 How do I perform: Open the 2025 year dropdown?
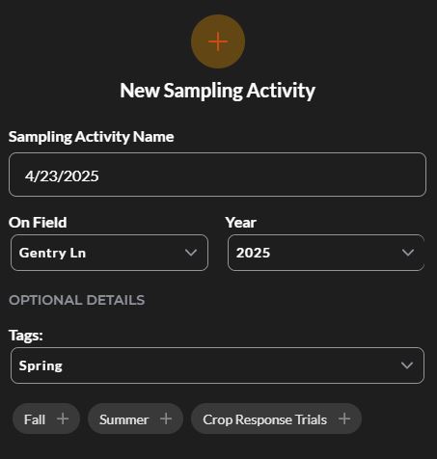pos(326,253)
